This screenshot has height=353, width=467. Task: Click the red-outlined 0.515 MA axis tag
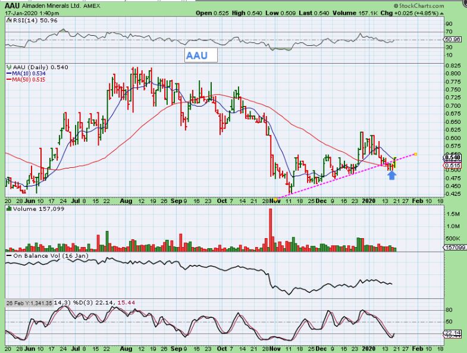coord(452,165)
